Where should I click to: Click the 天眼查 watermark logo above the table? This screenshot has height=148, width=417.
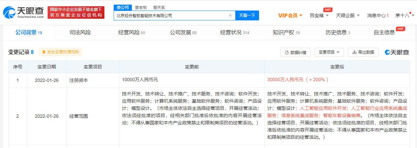tap(397, 52)
